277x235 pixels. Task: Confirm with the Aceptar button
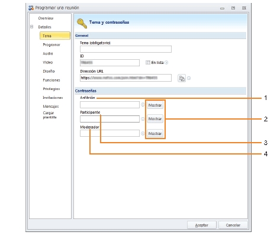(x=202, y=225)
